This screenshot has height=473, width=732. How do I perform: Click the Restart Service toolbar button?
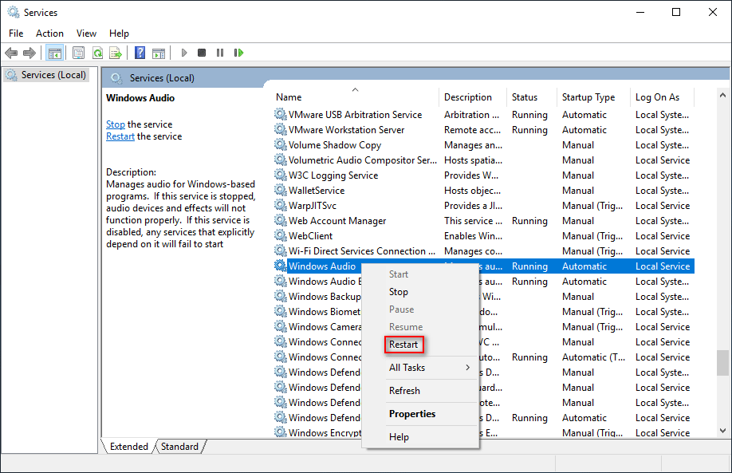click(x=238, y=53)
